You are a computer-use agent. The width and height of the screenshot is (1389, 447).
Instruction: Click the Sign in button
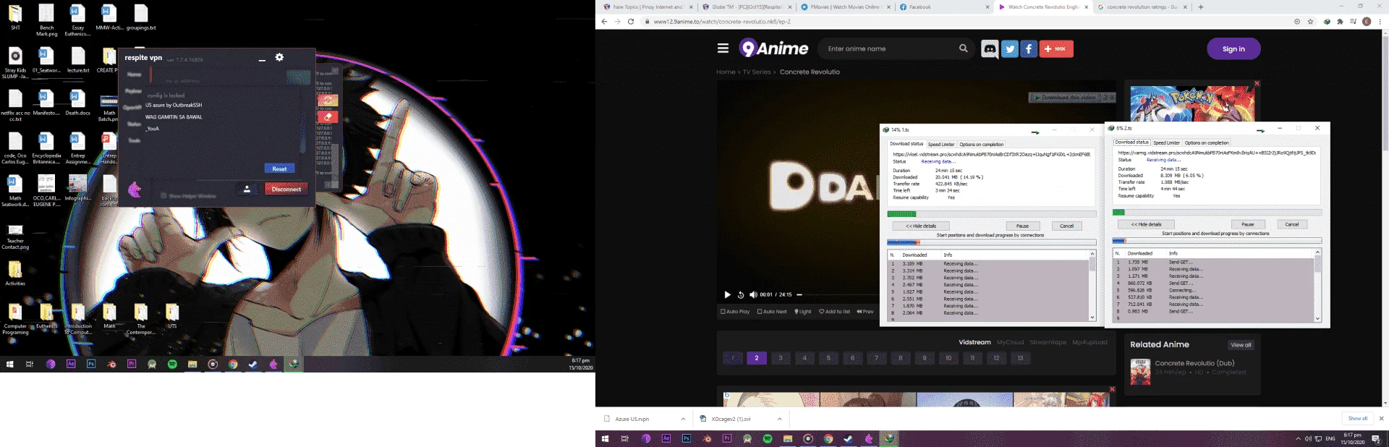pyautogui.click(x=1233, y=48)
